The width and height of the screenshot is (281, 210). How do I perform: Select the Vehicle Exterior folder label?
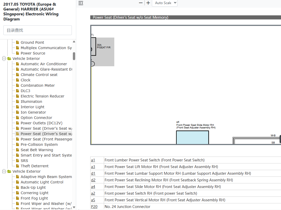[x=27, y=171]
